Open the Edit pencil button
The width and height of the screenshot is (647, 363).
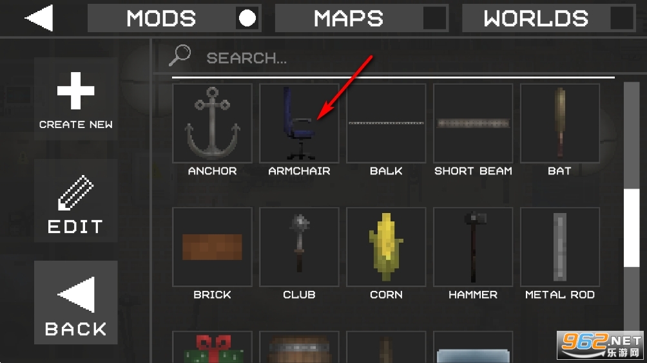[x=76, y=201]
